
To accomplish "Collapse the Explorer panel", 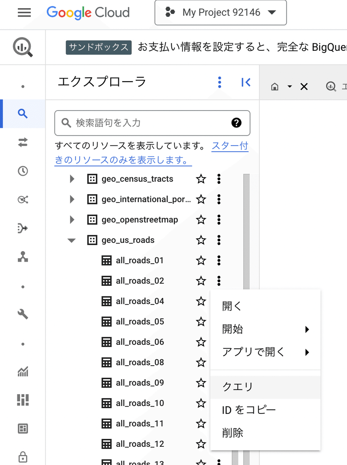I will 246,82.
